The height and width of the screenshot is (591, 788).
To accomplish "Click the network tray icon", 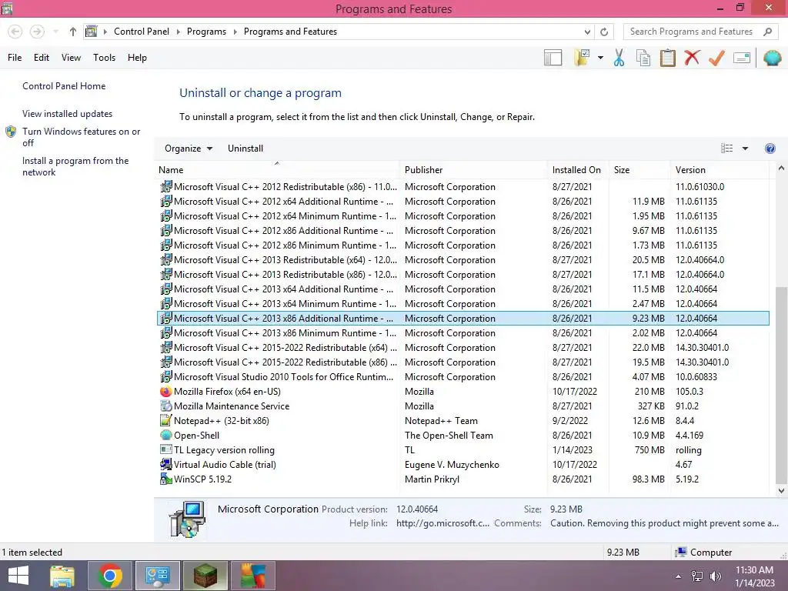I will tap(697, 576).
